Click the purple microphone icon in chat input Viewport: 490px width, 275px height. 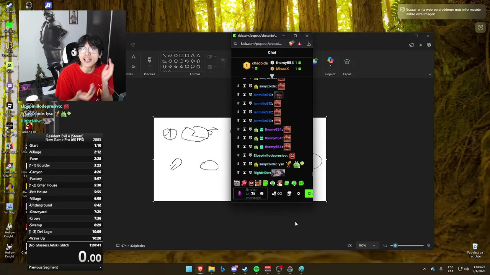[x=240, y=194]
